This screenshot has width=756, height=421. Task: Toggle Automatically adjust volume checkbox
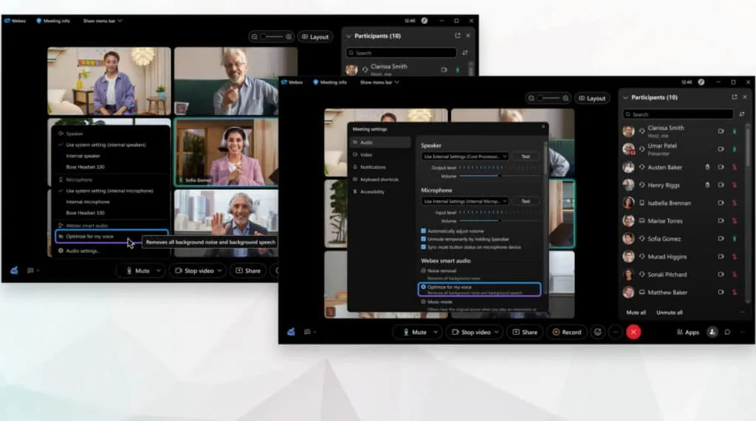click(x=423, y=231)
